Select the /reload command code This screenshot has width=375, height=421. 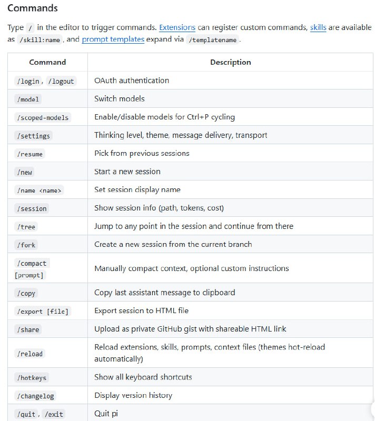(30, 354)
